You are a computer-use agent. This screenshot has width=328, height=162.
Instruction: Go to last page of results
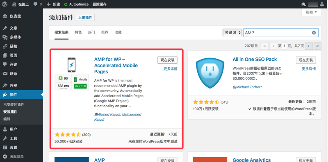pyautogui.click(x=317, y=46)
